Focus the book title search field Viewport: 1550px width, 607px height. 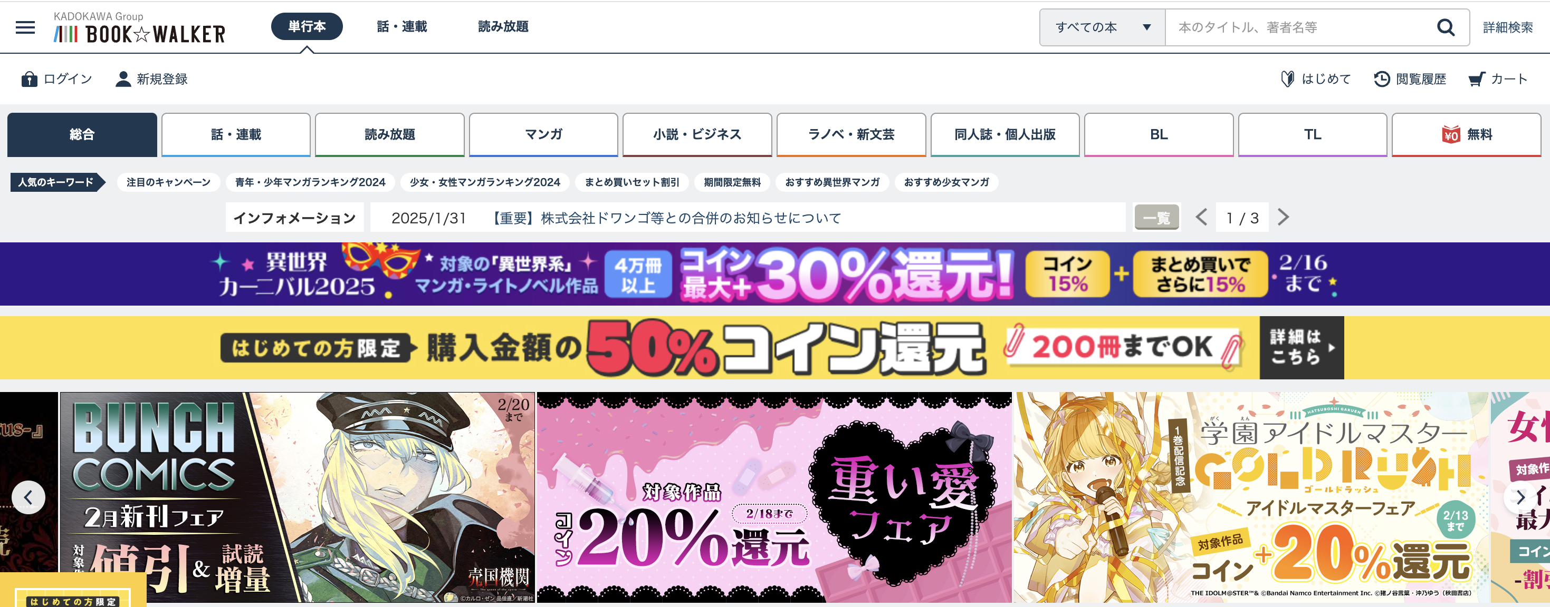1300,27
